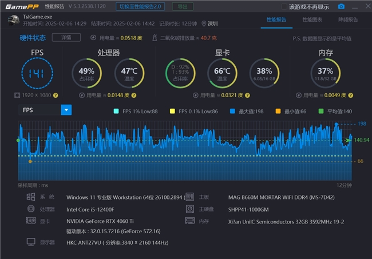The height and width of the screenshot is (259, 372).
Task: Click the FPS combo box field
Action: point(45,110)
